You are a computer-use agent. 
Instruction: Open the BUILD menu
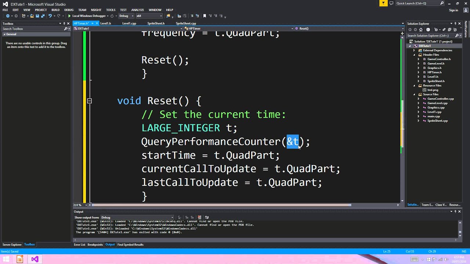55,10
